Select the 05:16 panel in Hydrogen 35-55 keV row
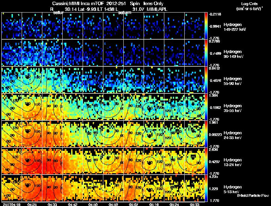 pos(154,107)
